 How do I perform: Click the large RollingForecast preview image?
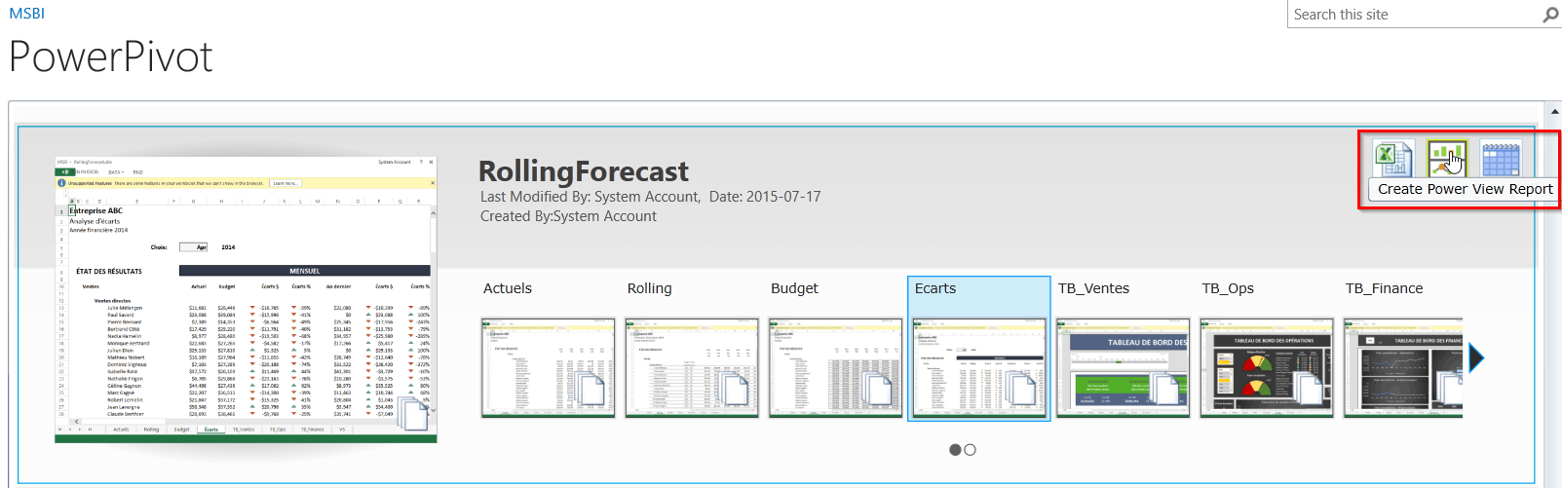pos(246,299)
